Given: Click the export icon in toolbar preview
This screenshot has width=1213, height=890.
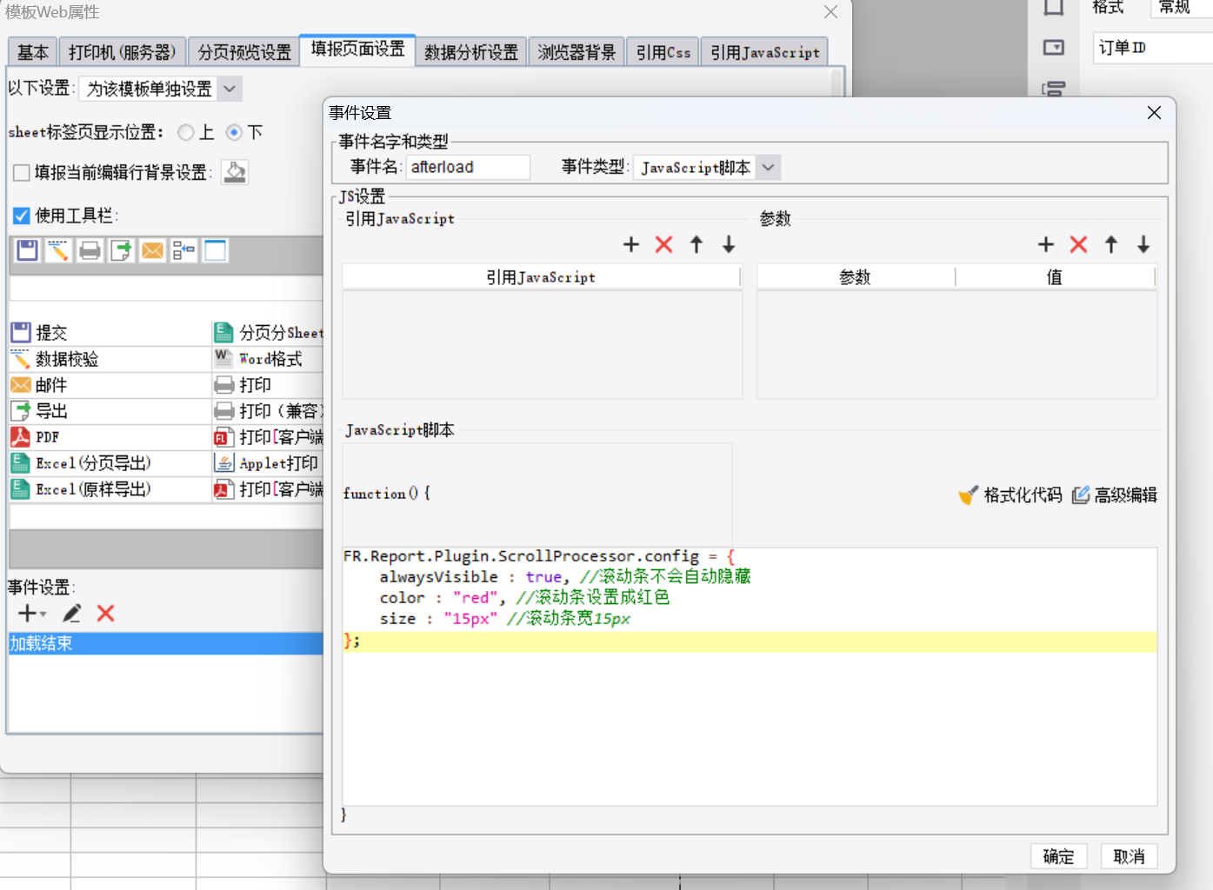Looking at the screenshot, I should (x=121, y=250).
